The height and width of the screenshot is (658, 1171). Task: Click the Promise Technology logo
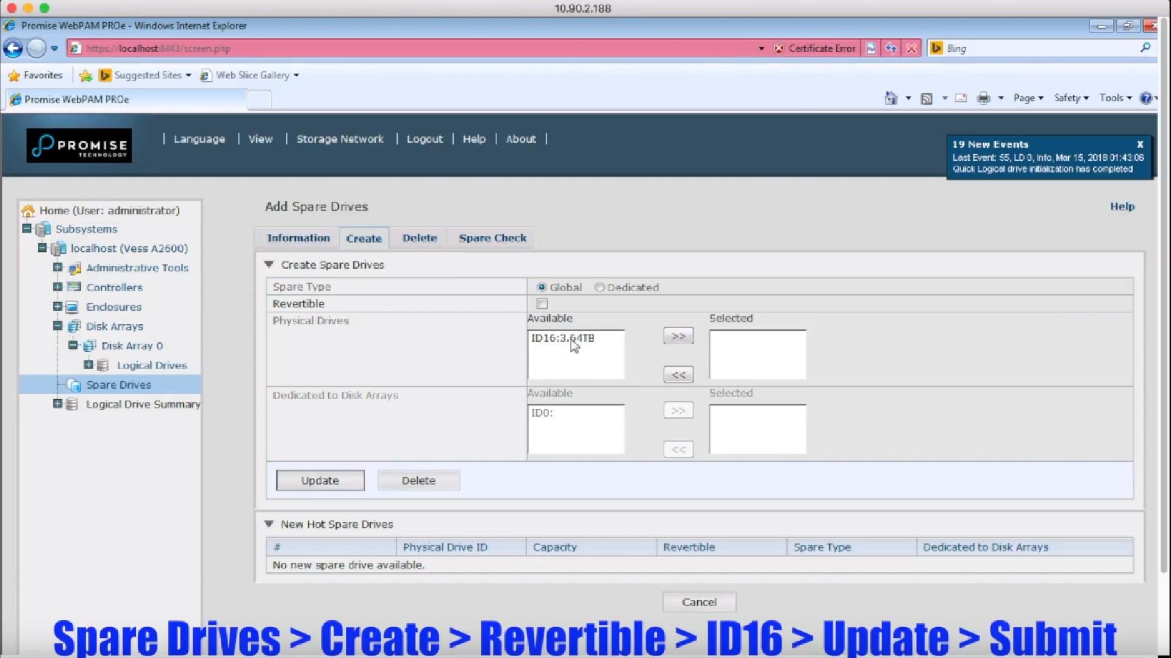tap(79, 146)
